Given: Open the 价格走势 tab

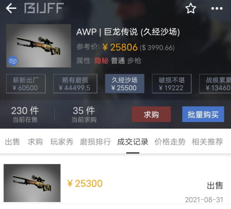Looking at the screenshot, I should pos(170,142).
